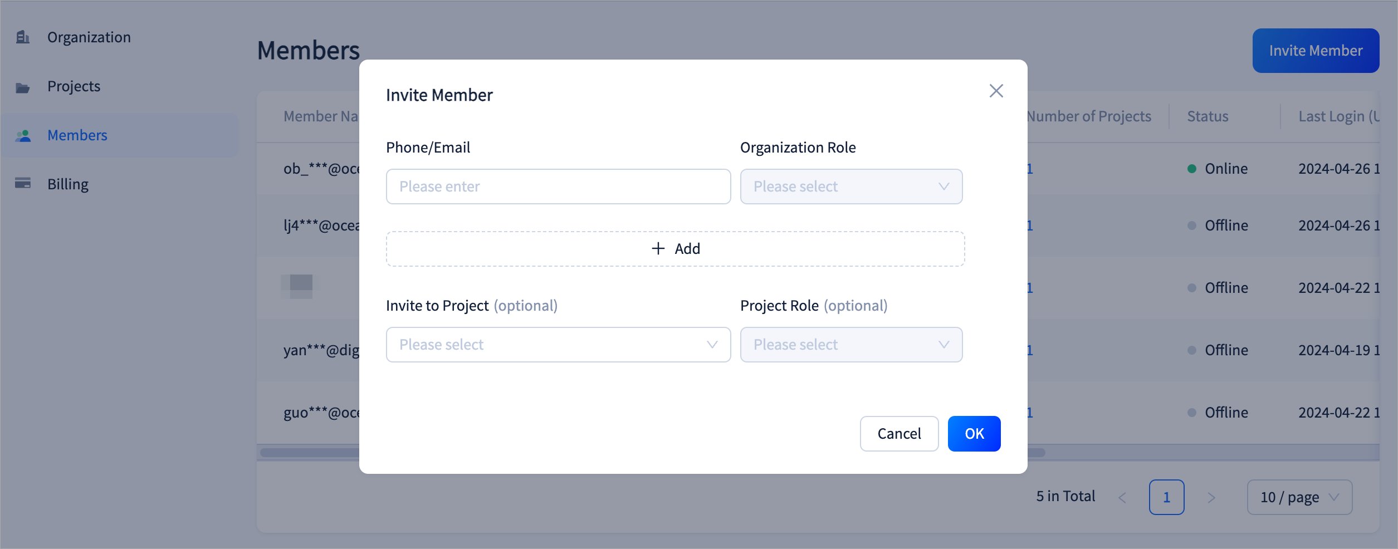Close the Invite Member dialog with X
This screenshot has width=1398, height=549.
(996, 91)
